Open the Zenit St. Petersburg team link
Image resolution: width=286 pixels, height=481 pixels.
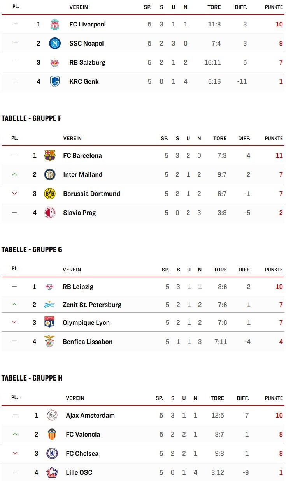pos(92,305)
